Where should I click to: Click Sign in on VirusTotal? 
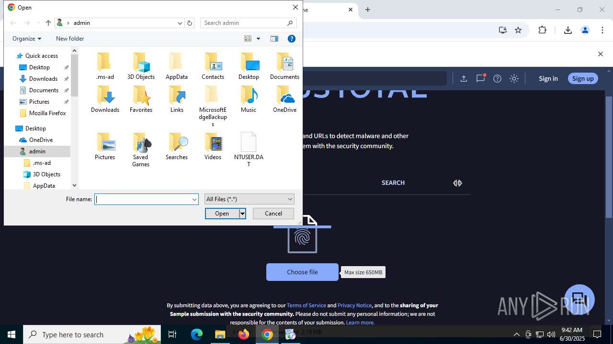click(548, 78)
